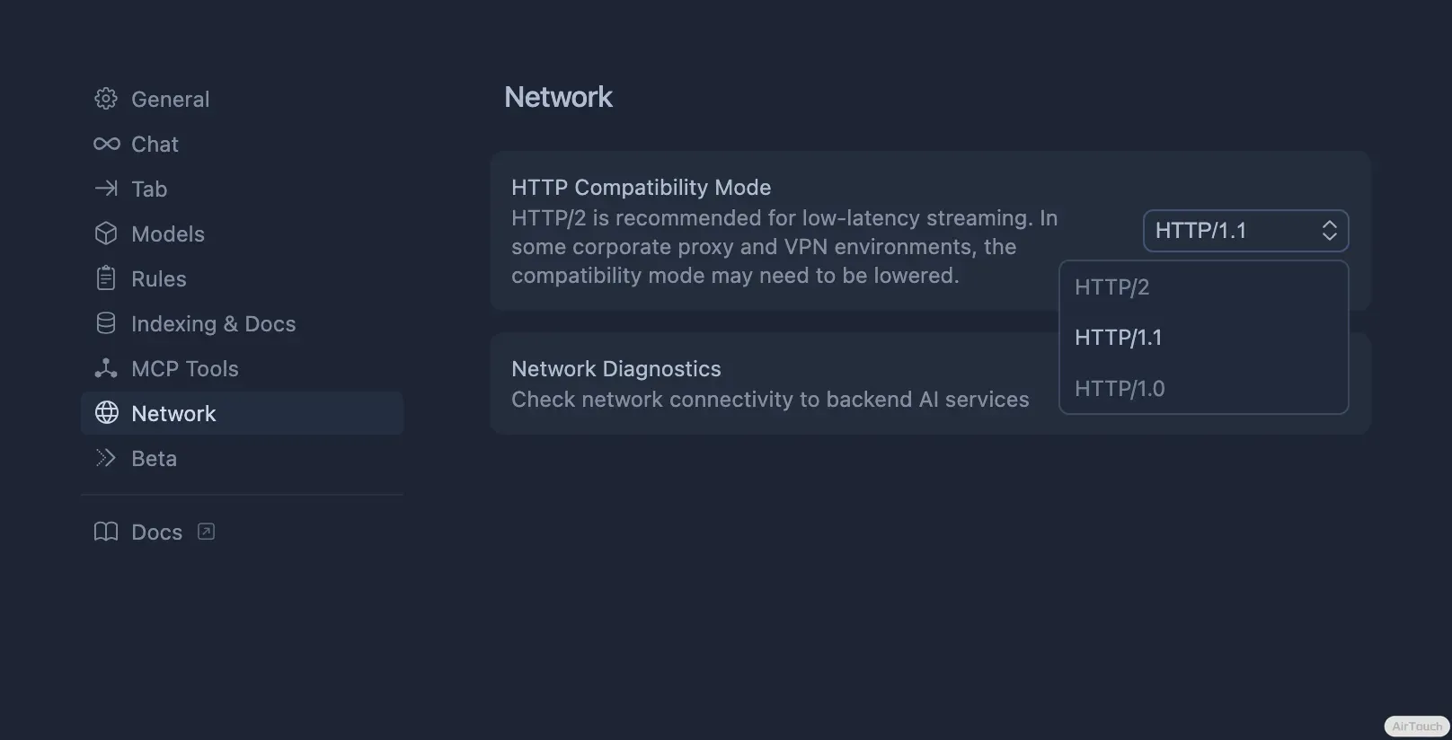
Task: Switch to the Models settings section
Action: pos(168,233)
